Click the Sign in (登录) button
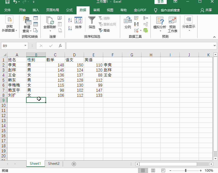218x173 pixels. click(161, 2)
